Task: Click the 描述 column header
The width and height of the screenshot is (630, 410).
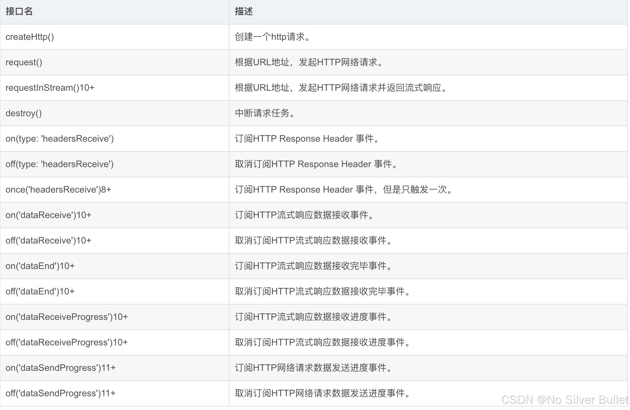Action: point(244,12)
